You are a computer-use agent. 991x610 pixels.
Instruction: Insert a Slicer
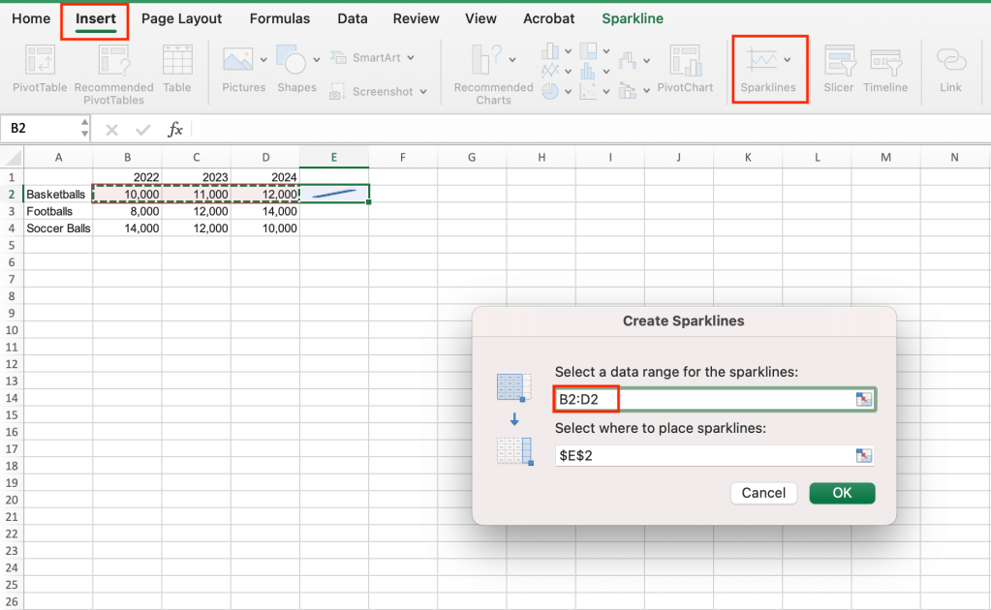click(x=839, y=69)
